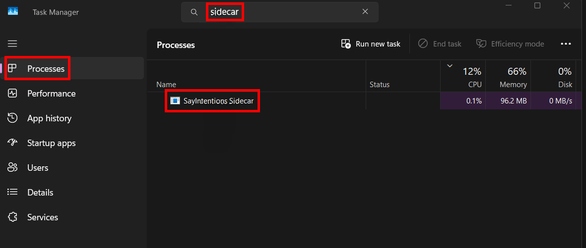Click the 96.2 MB memory value
The width and height of the screenshot is (586, 248).
[x=513, y=100]
